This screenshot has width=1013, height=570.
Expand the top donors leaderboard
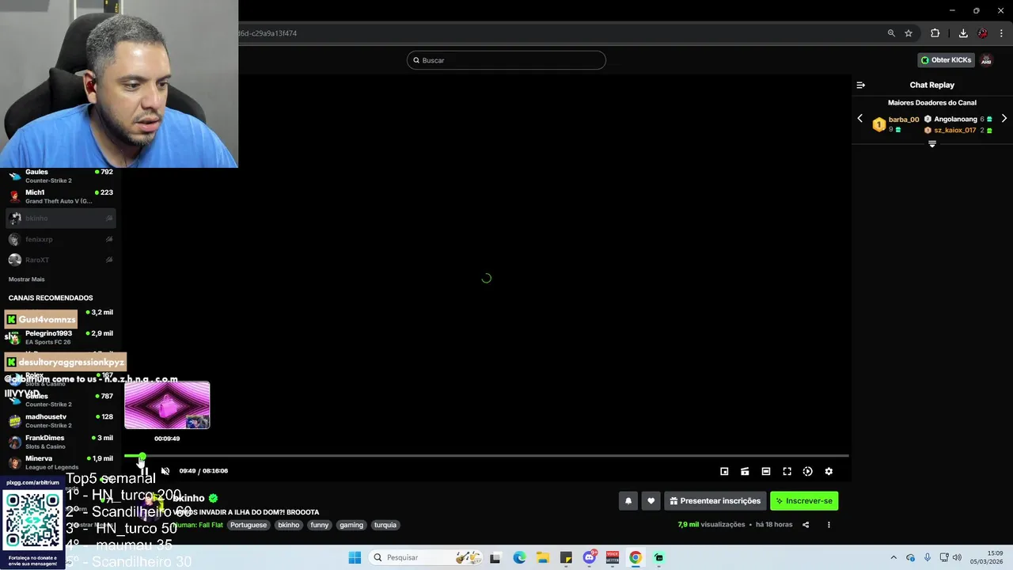point(932,144)
